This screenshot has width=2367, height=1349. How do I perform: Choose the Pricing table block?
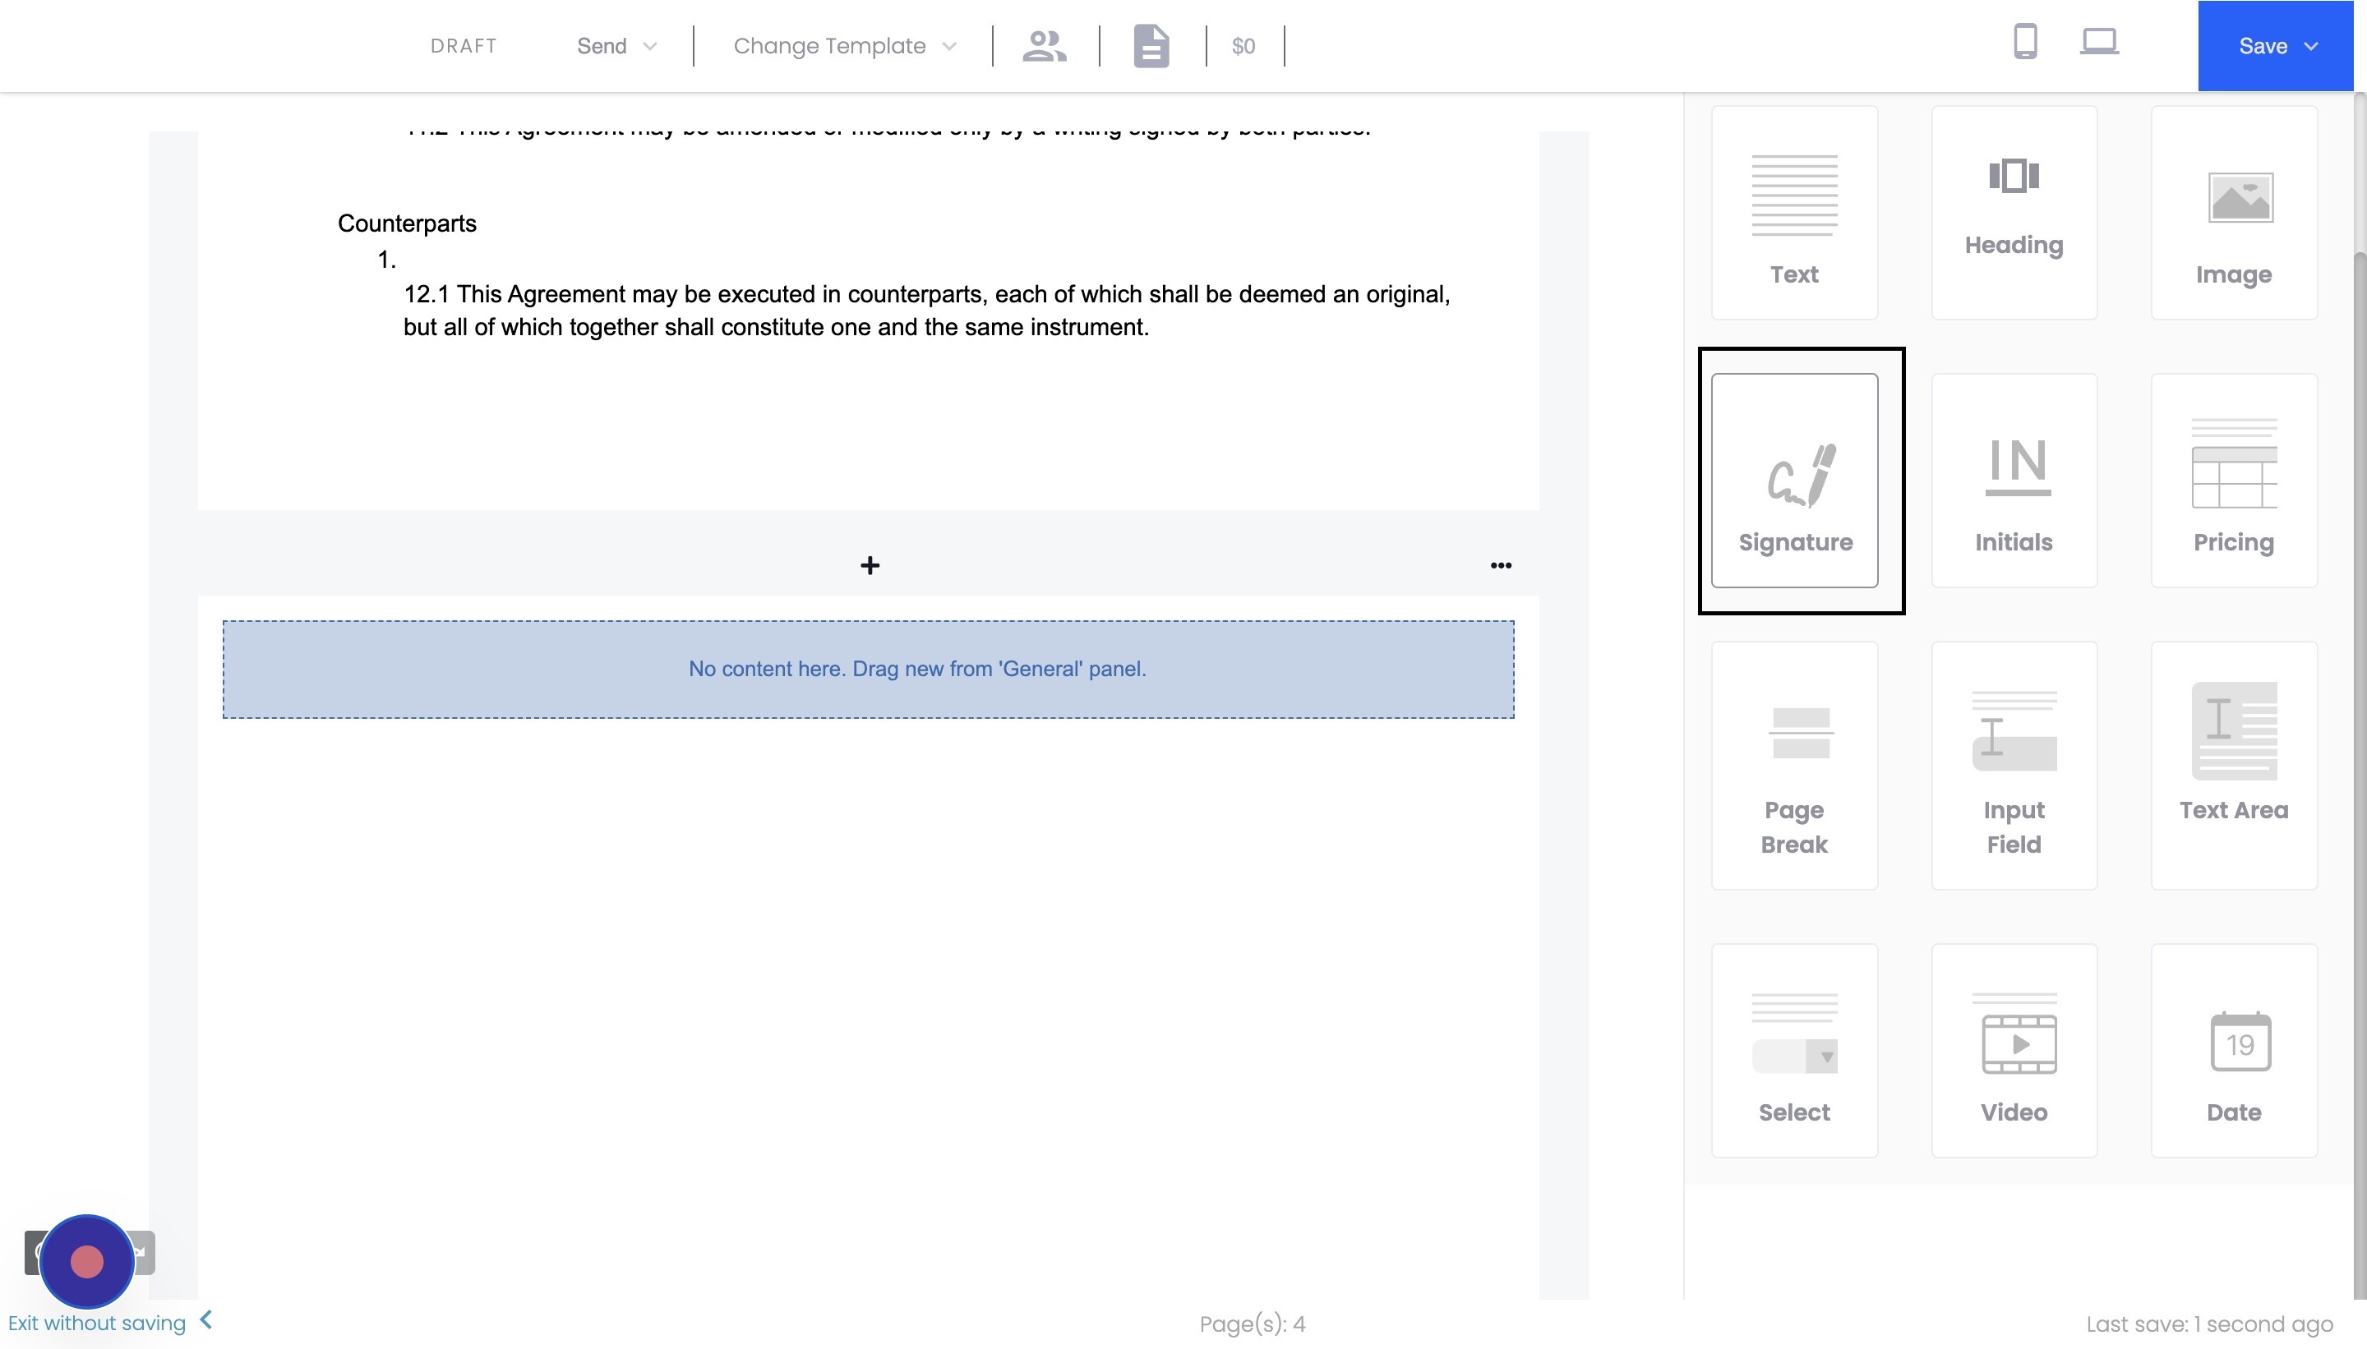click(x=2232, y=481)
